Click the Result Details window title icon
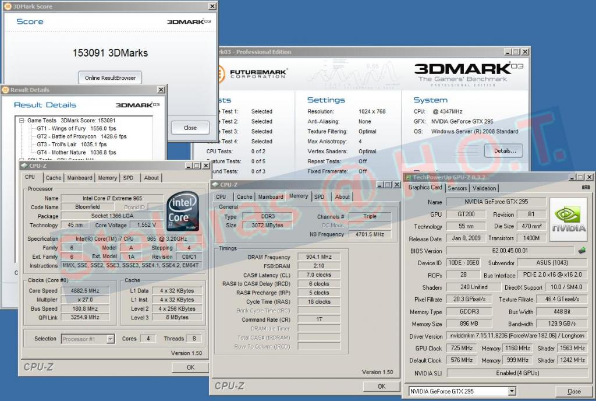This screenshot has height=401, width=596. [x=5, y=90]
